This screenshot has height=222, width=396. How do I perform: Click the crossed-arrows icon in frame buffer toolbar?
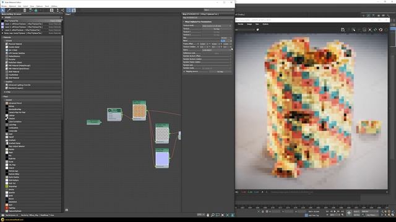(370, 30)
